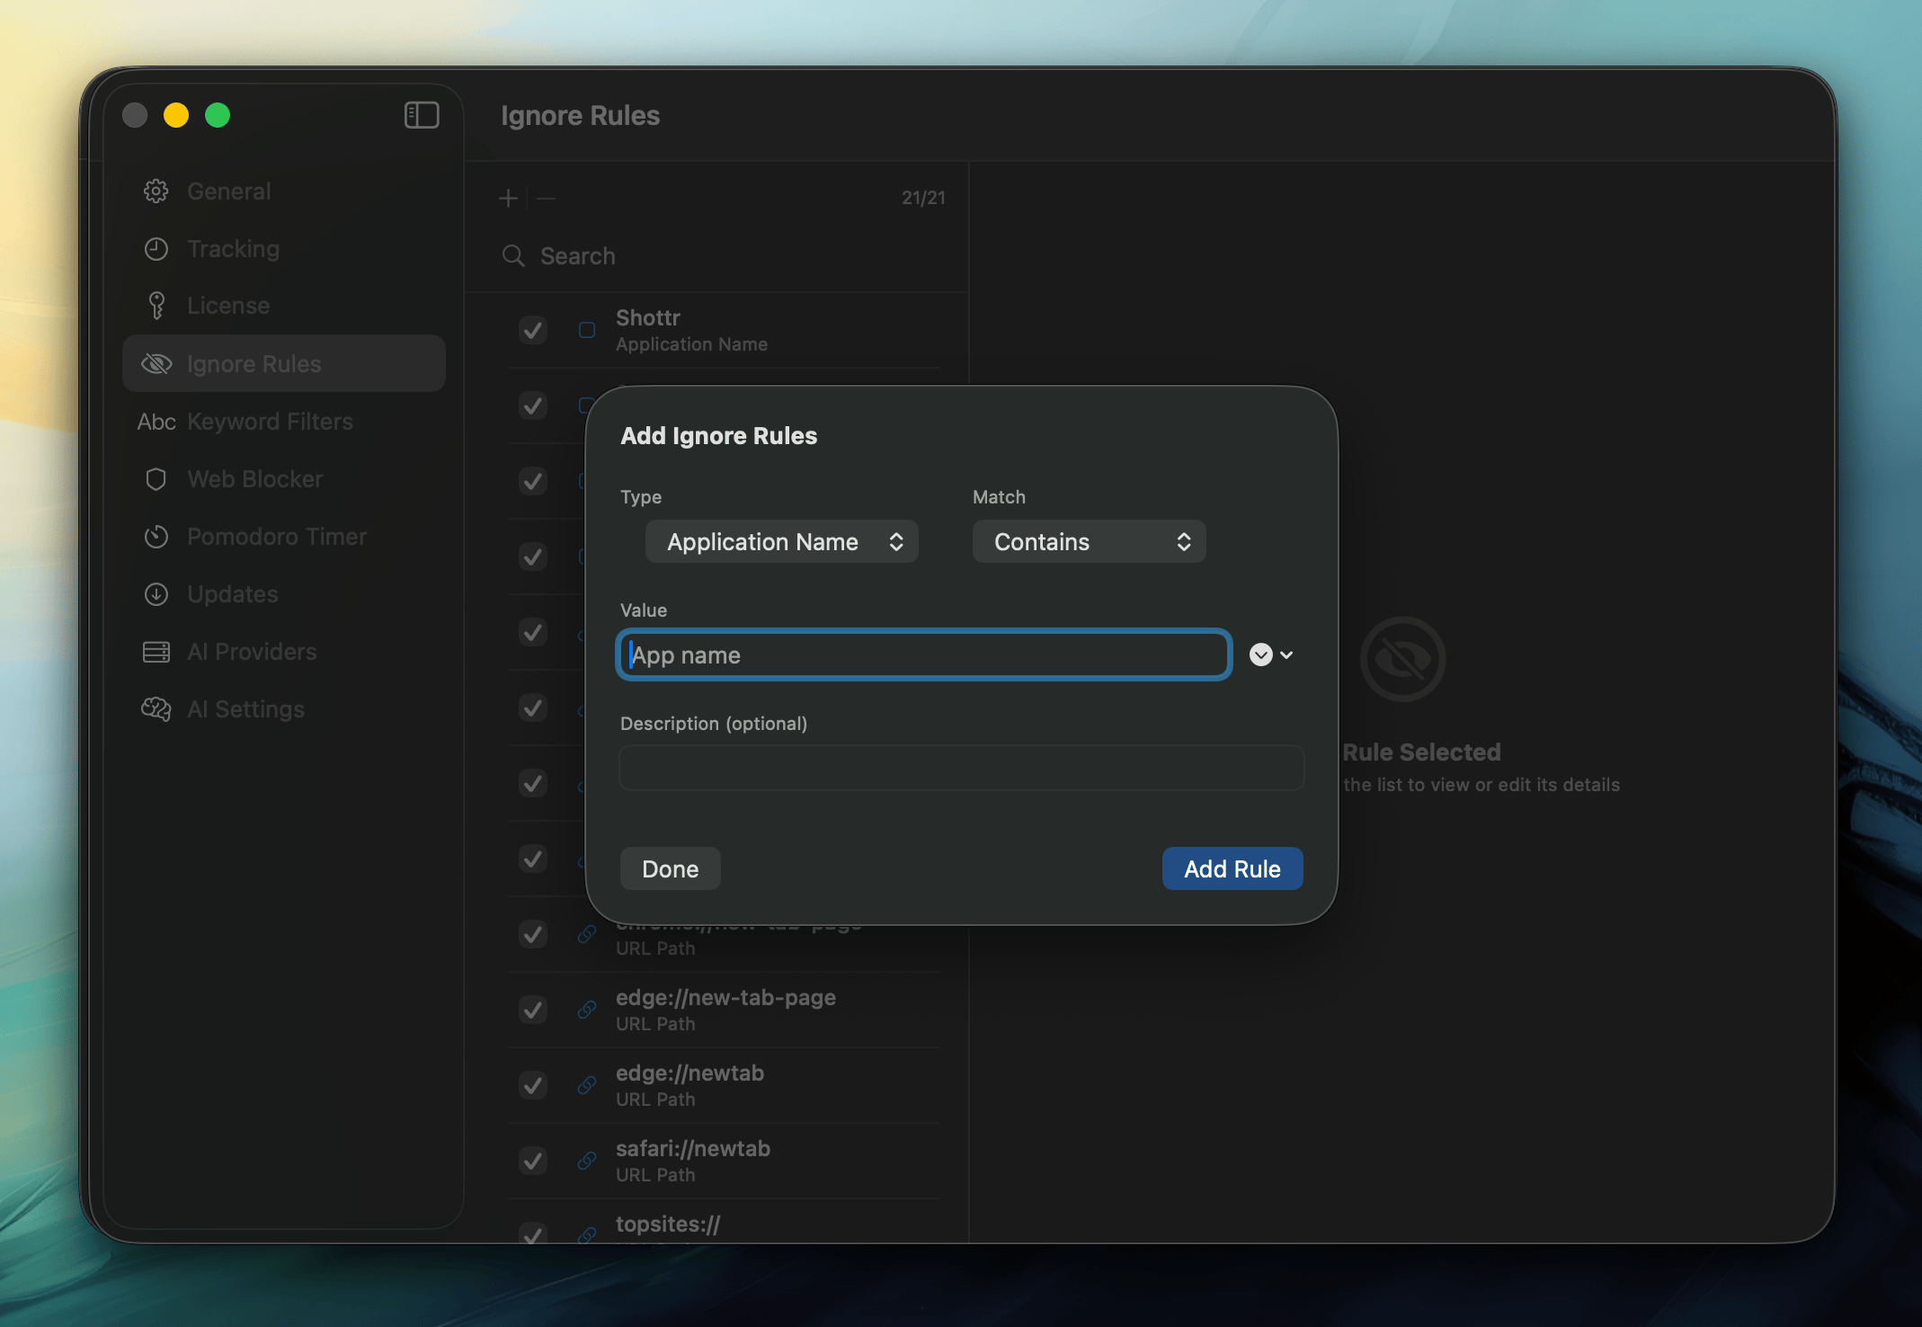Open the Type Application Name dropdown
Screen dimensions: 1922x1327
pos(781,541)
